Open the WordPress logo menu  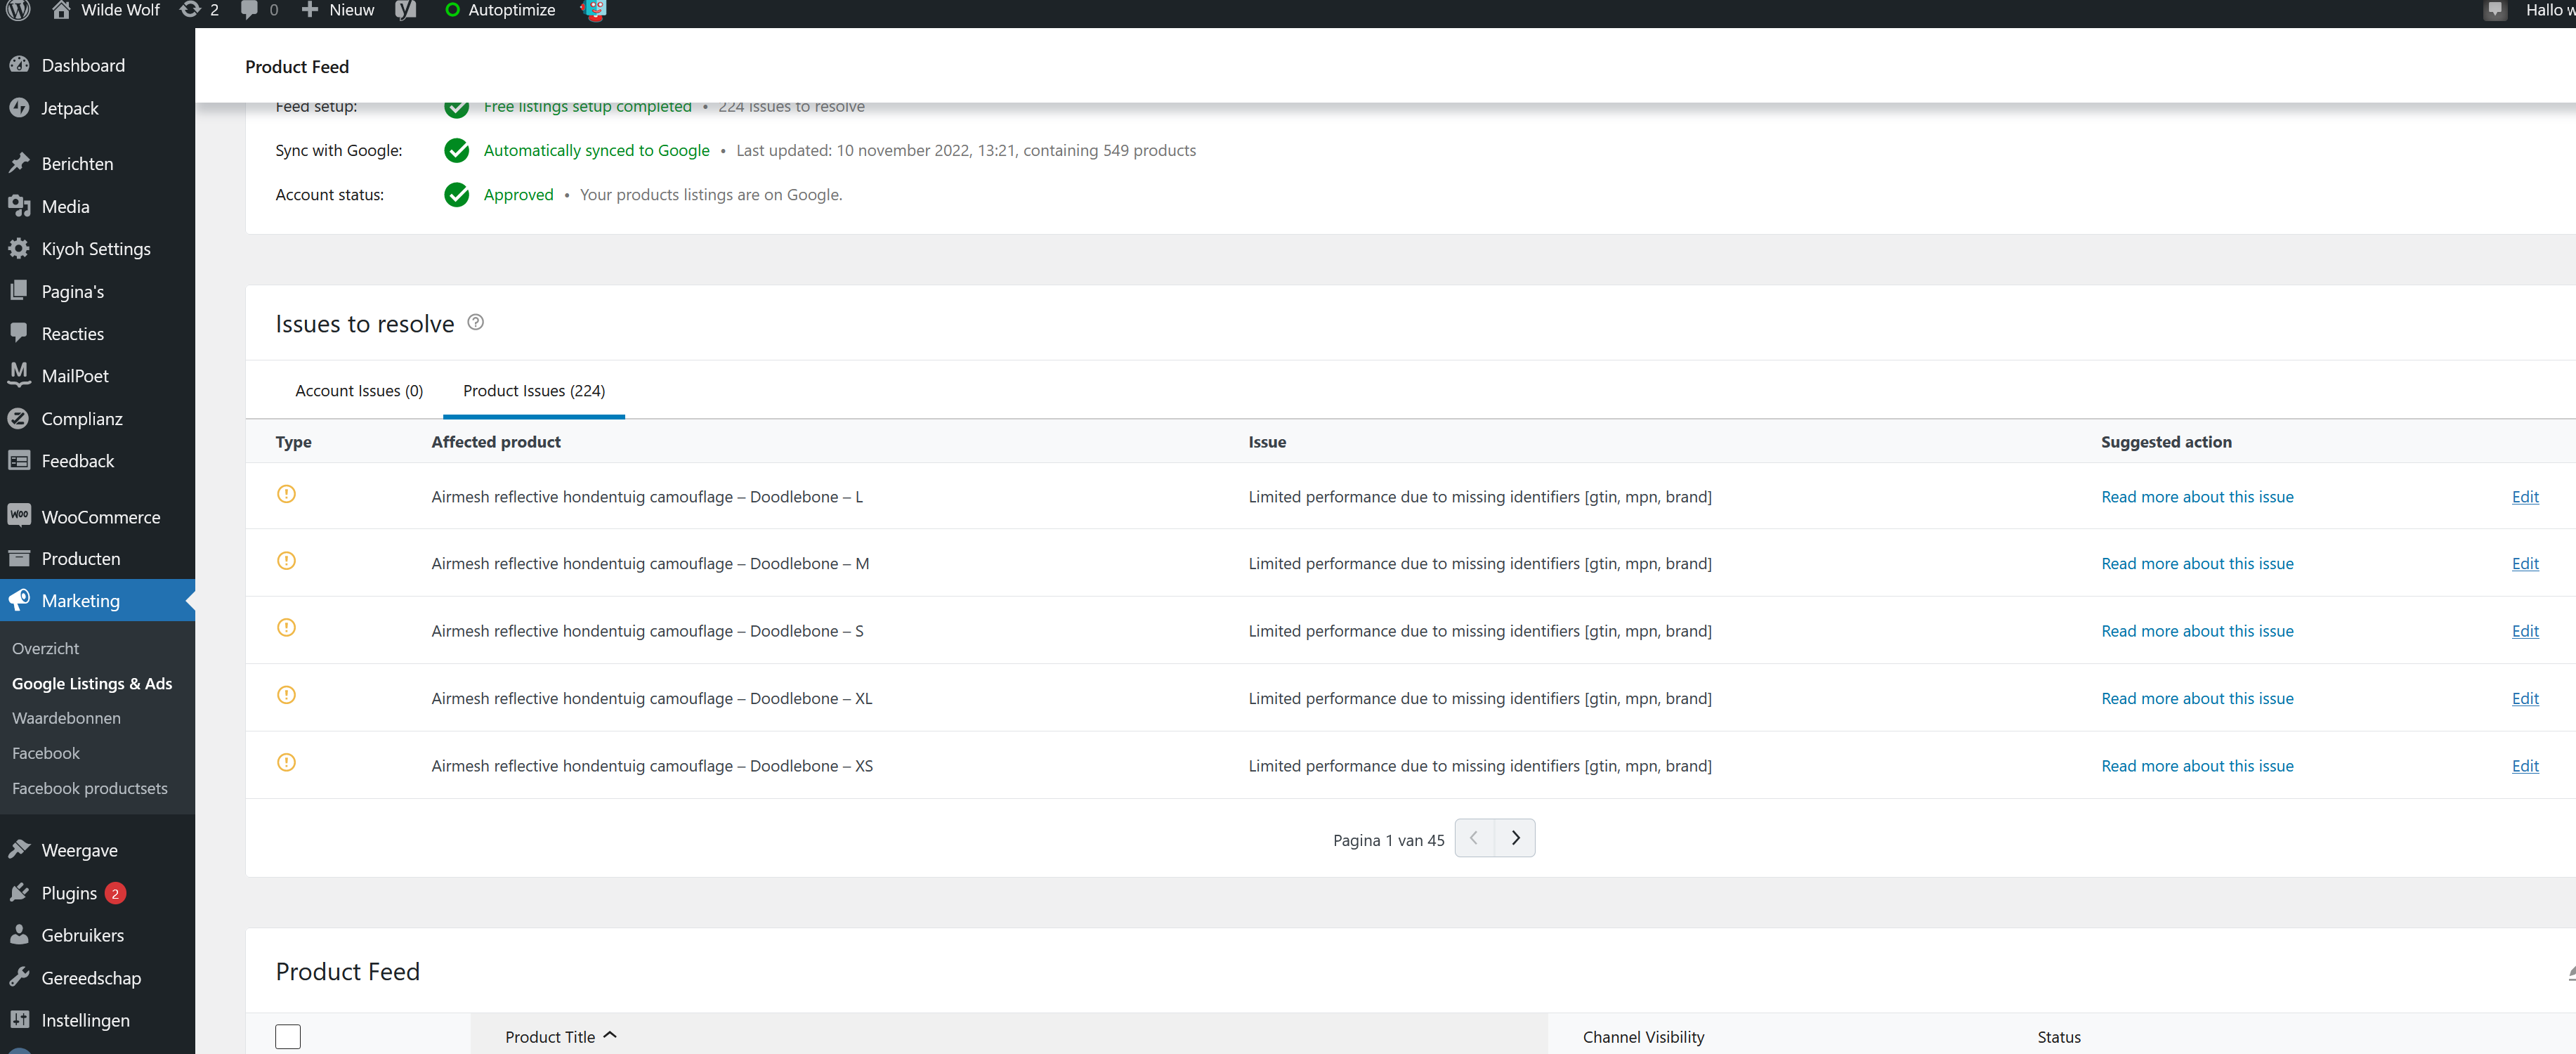pyautogui.click(x=17, y=10)
